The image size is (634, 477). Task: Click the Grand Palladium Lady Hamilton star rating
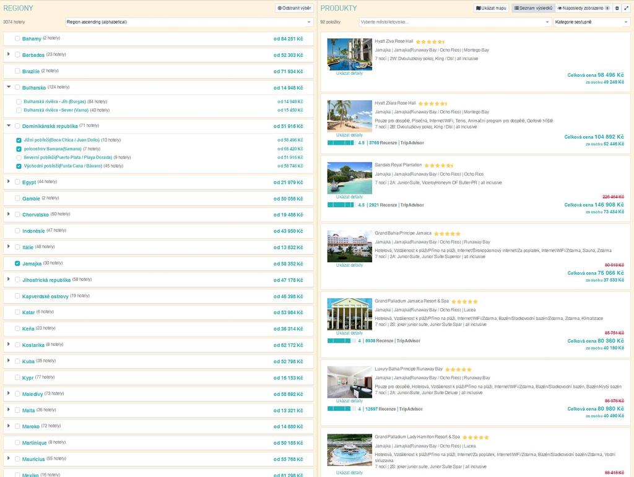[476, 437]
